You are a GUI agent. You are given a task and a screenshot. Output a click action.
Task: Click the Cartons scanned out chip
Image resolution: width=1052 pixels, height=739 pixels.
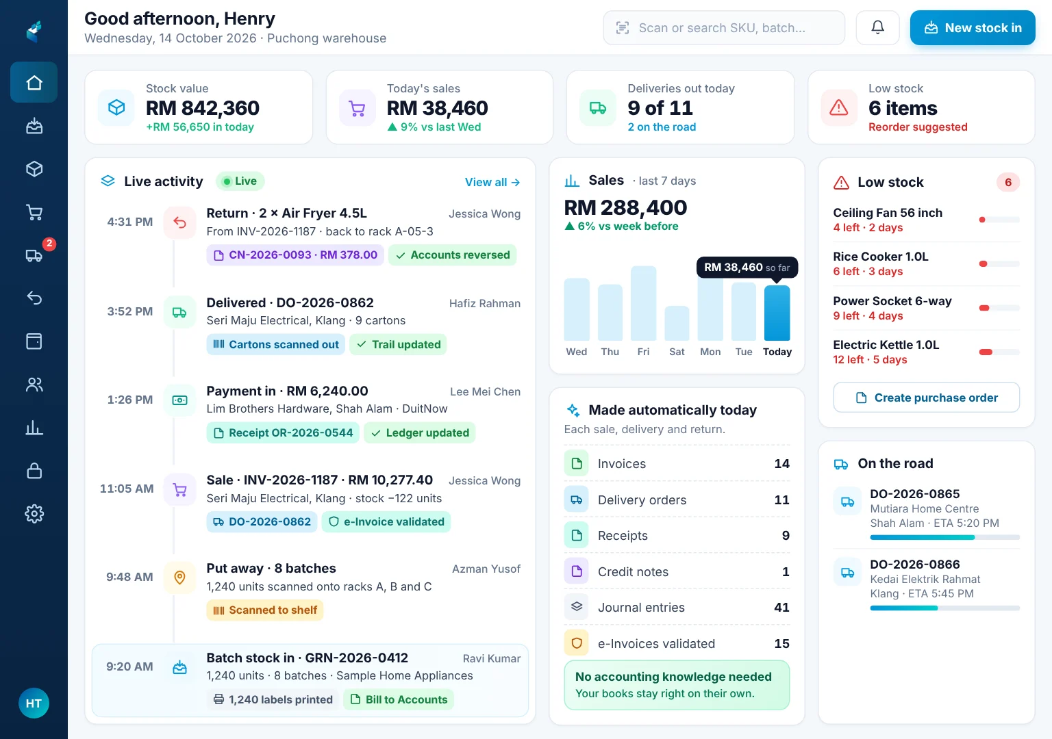[x=276, y=345]
